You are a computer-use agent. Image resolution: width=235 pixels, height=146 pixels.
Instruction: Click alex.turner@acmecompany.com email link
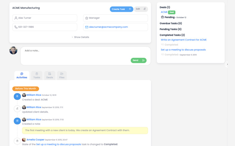coord(108,27)
